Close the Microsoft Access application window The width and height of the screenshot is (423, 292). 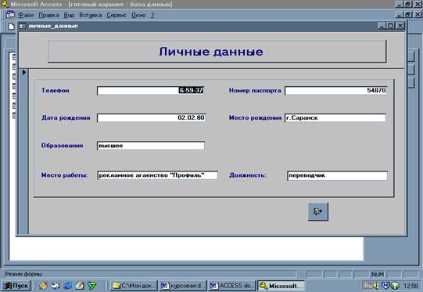[417, 4]
